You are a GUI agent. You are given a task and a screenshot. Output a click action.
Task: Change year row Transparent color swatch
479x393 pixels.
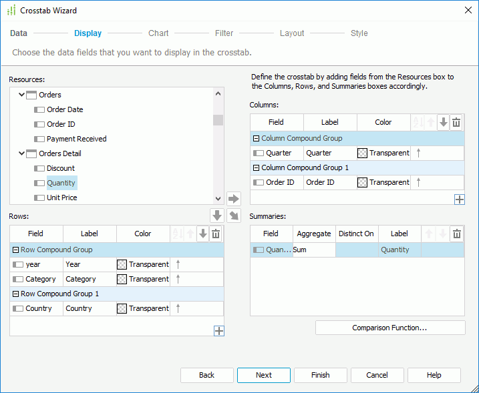(x=122, y=264)
